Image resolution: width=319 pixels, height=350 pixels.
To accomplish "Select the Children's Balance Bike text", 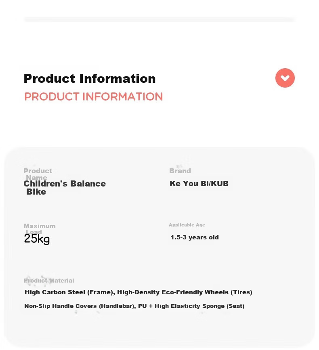I will 65,187.
